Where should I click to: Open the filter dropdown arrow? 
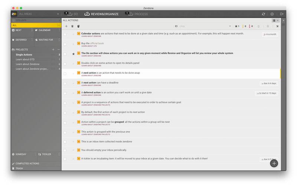(230, 26)
